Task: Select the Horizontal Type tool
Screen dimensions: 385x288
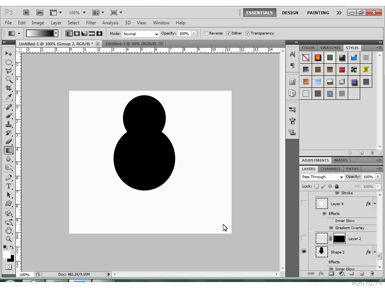Action: [x=8, y=186]
